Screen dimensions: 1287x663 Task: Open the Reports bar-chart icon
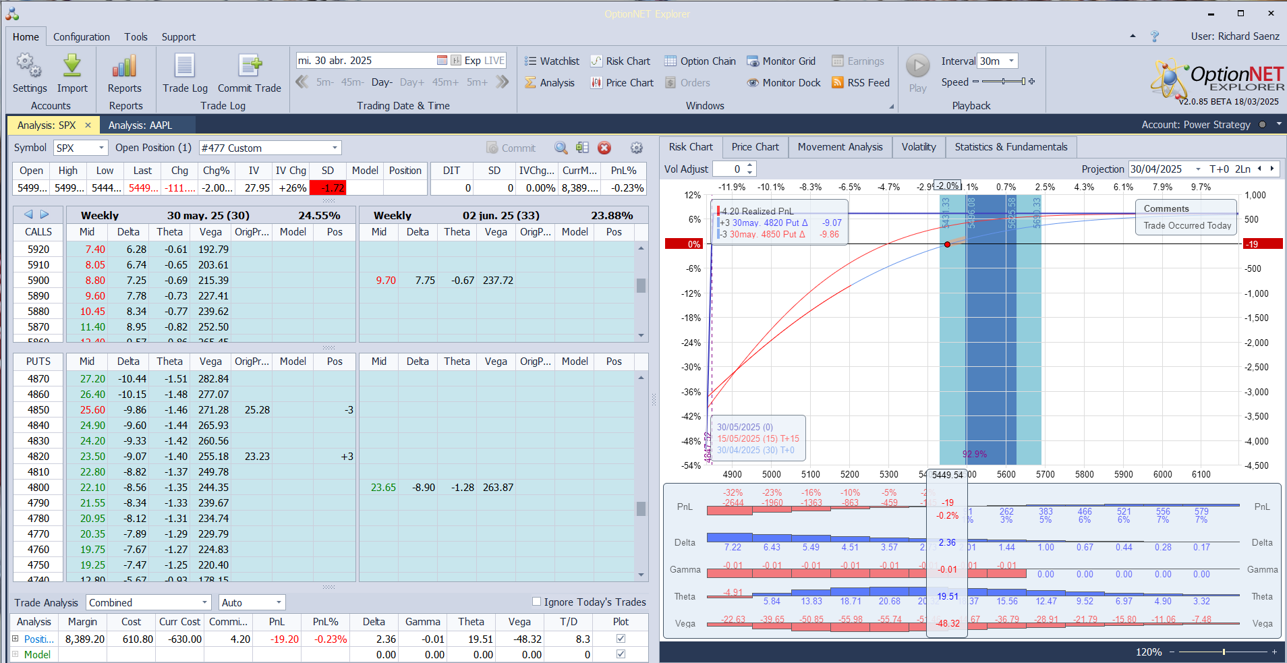point(125,65)
